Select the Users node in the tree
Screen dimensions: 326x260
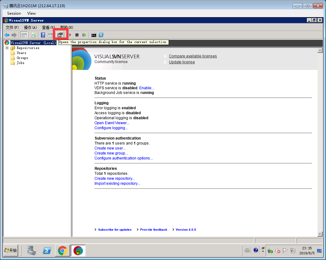[x=22, y=53]
